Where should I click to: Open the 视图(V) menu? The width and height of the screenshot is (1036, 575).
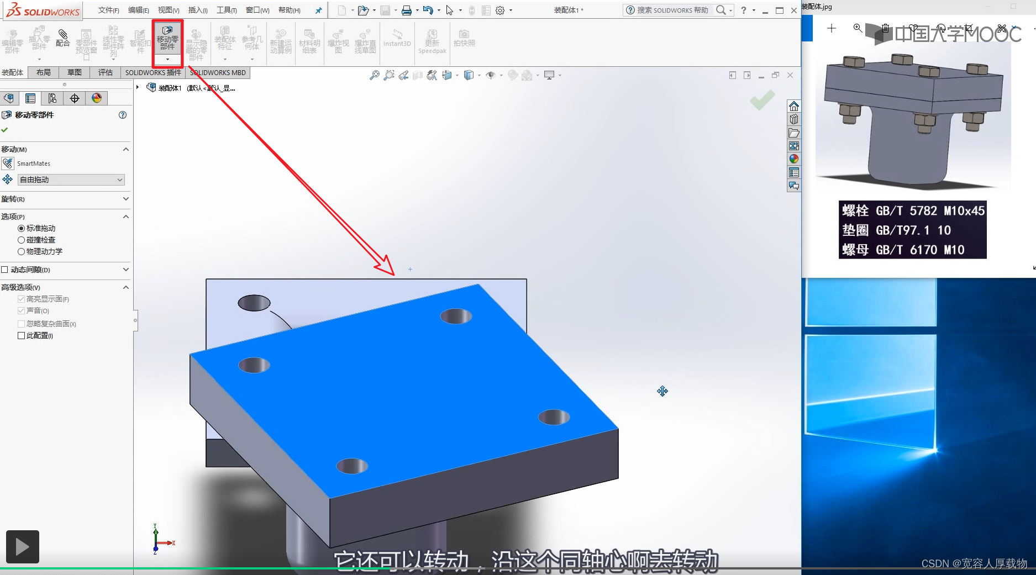169,10
